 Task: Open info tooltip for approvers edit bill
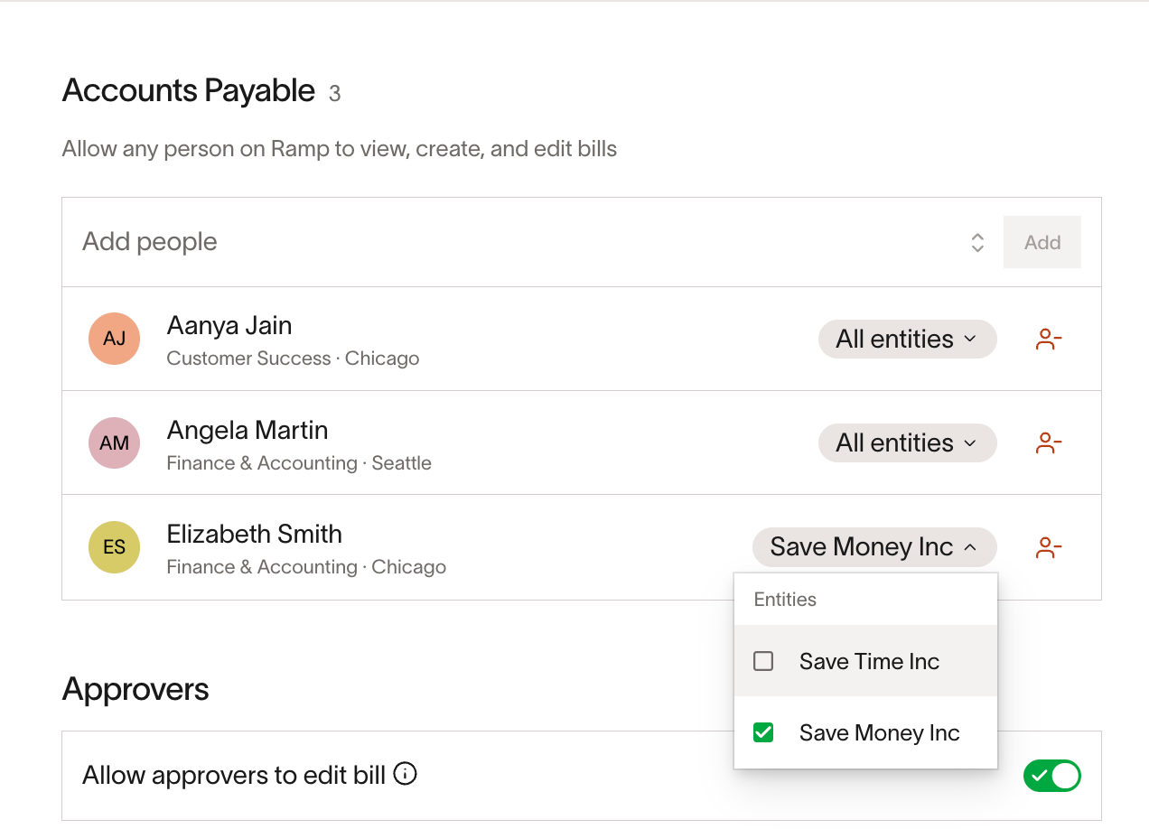click(406, 774)
